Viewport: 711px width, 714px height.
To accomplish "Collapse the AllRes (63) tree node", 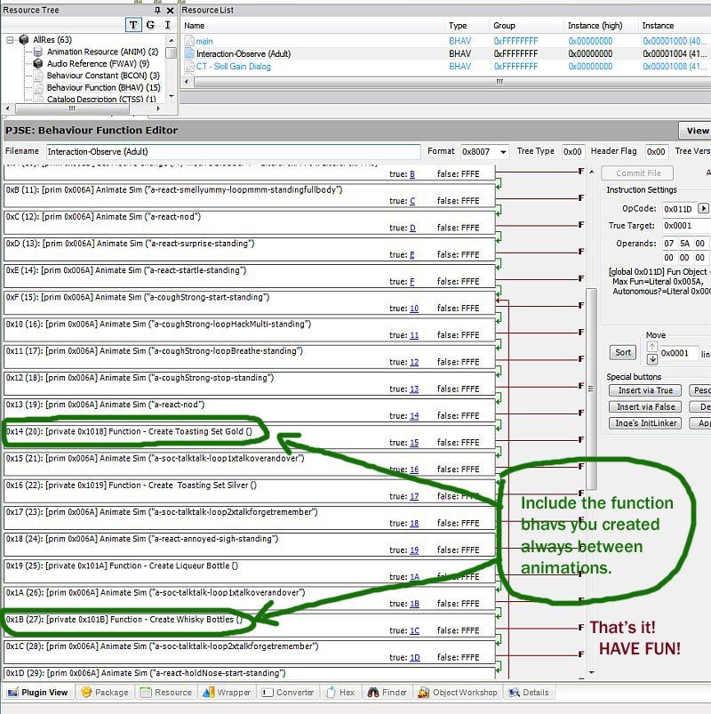I will pyautogui.click(x=10, y=40).
